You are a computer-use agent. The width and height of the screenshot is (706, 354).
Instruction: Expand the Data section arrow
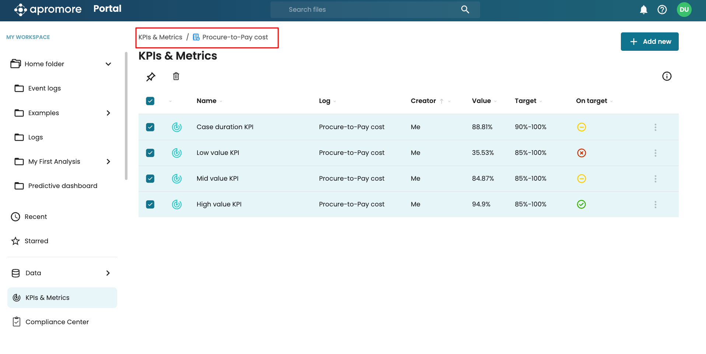[108, 273]
